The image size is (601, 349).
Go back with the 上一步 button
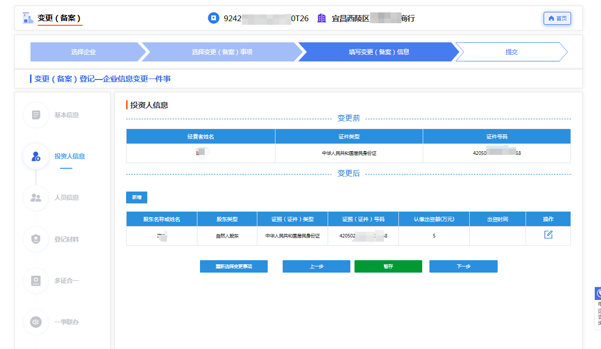(x=316, y=266)
